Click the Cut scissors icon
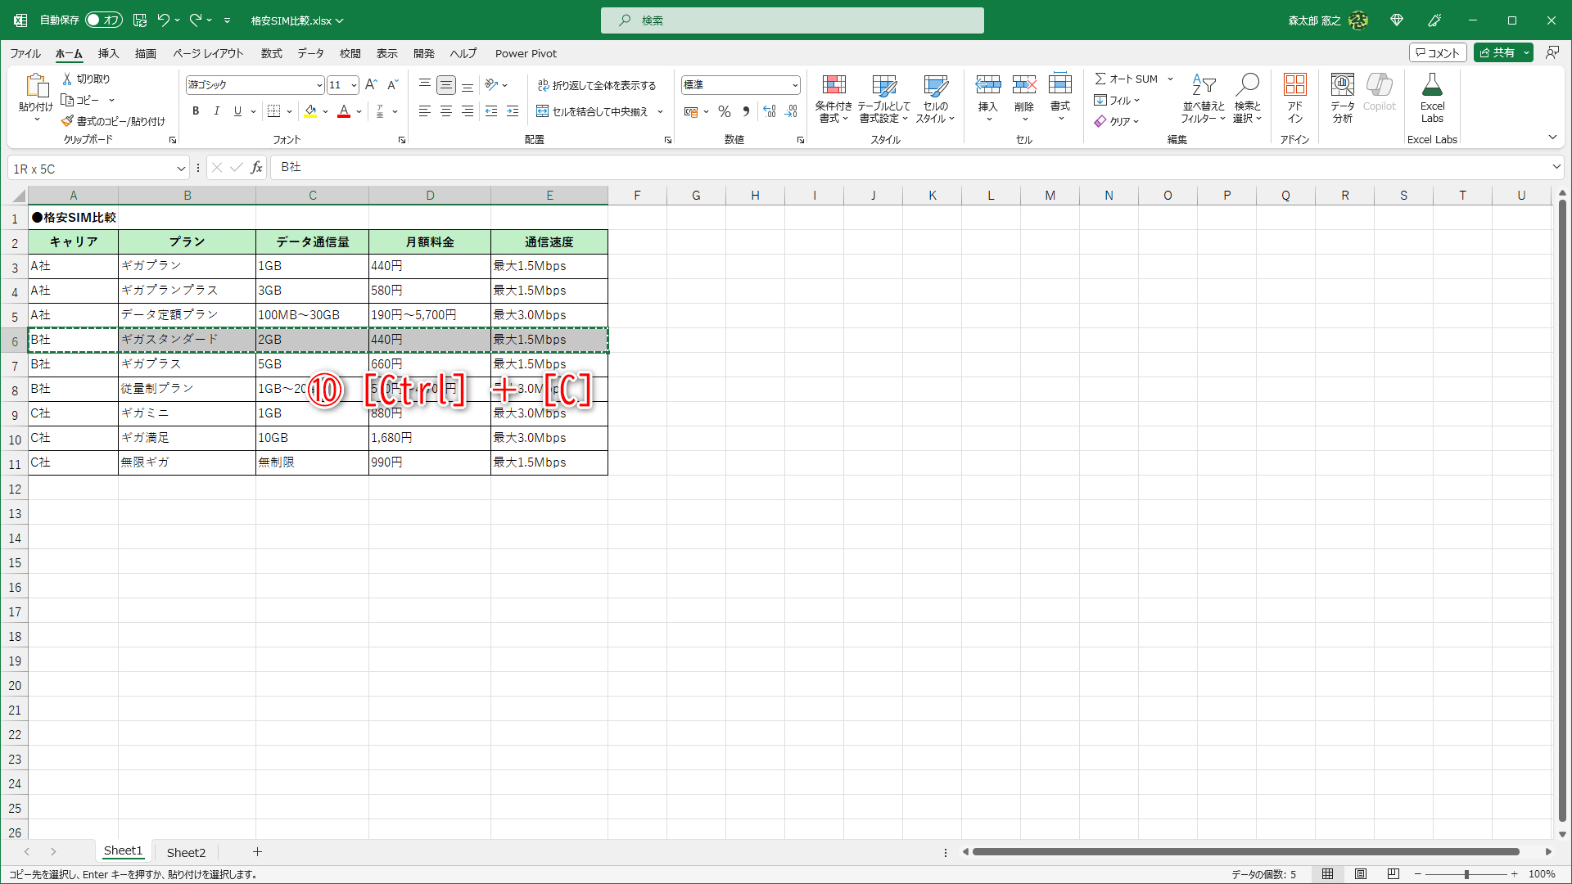 point(67,79)
